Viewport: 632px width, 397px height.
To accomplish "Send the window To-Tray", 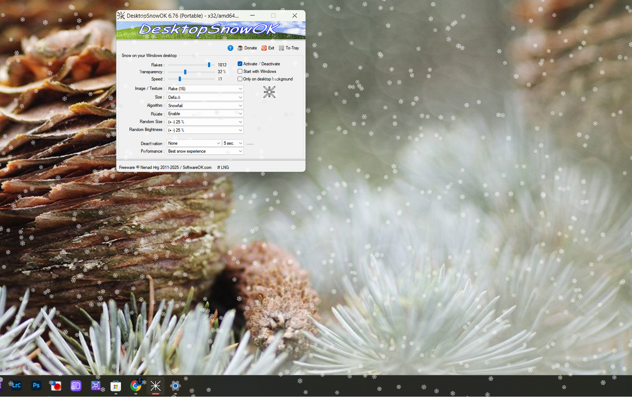I will [x=289, y=48].
